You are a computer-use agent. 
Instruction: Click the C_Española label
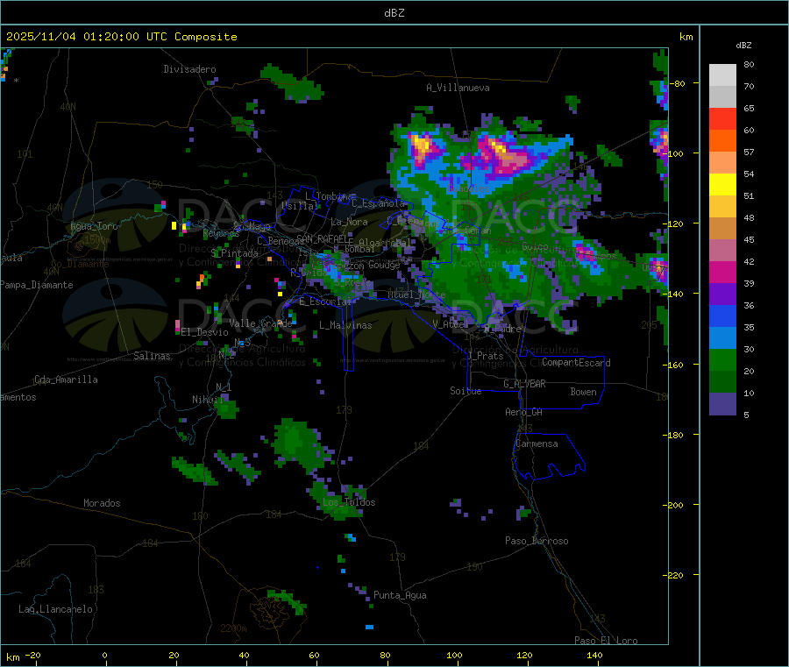pos(378,203)
